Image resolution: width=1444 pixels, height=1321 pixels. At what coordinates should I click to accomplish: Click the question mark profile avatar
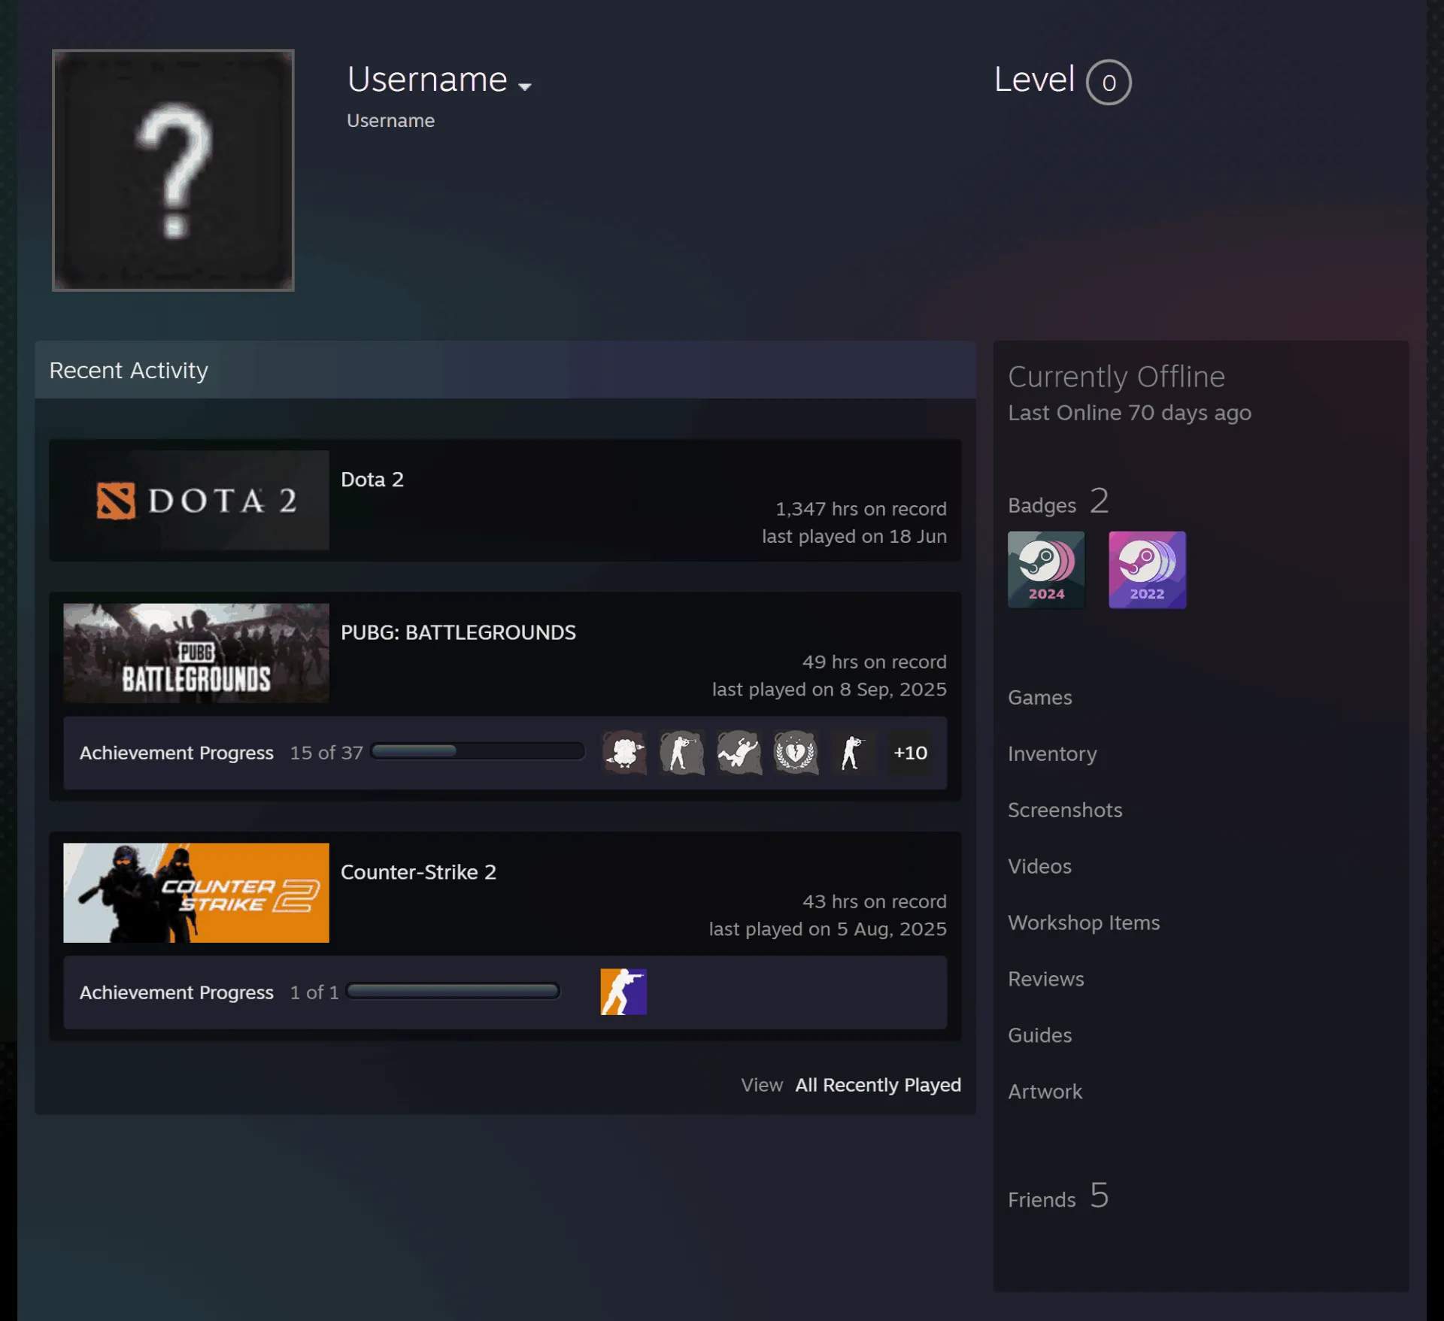173,170
